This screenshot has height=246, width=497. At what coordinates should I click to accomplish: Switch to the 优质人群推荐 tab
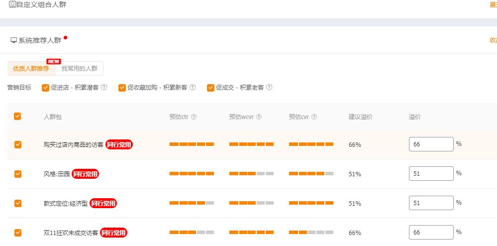click(x=31, y=69)
